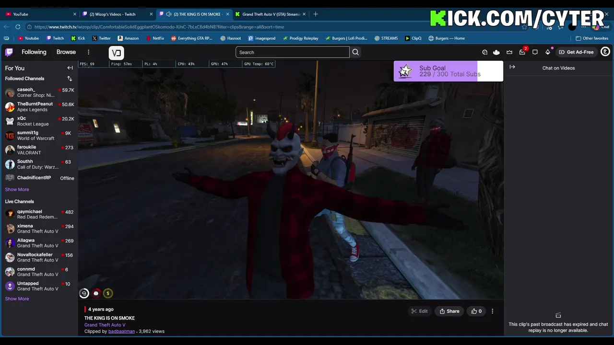614x345 pixels.
Task: Open the Twitch home logo
Action: coord(9,52)
